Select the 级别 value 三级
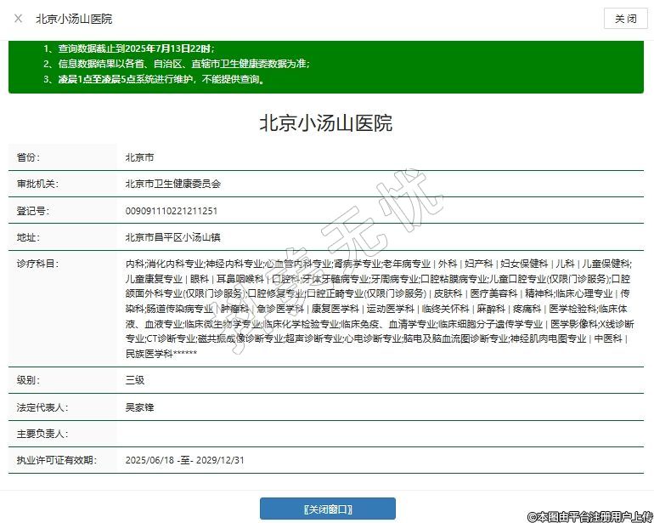Viewport: 654px width, 523px height. (x=136, y=380)
